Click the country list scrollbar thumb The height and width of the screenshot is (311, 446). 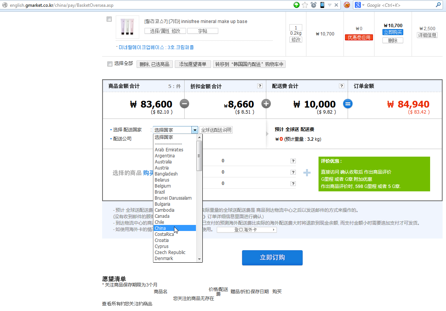(x=199, y=156)
